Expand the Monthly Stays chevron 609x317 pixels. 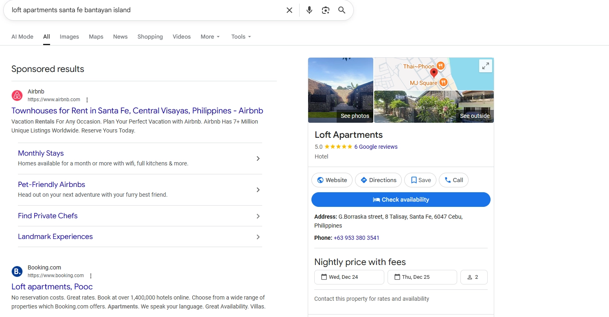click(x=258, y=158)
